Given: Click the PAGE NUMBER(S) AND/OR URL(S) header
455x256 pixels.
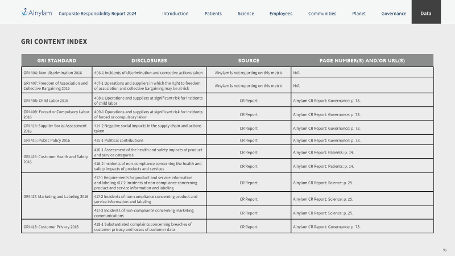Looking at the screenshot, I should click(x=362, y=60).
